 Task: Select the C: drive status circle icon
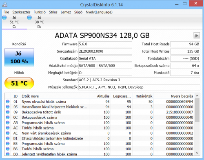click(4, 18)
